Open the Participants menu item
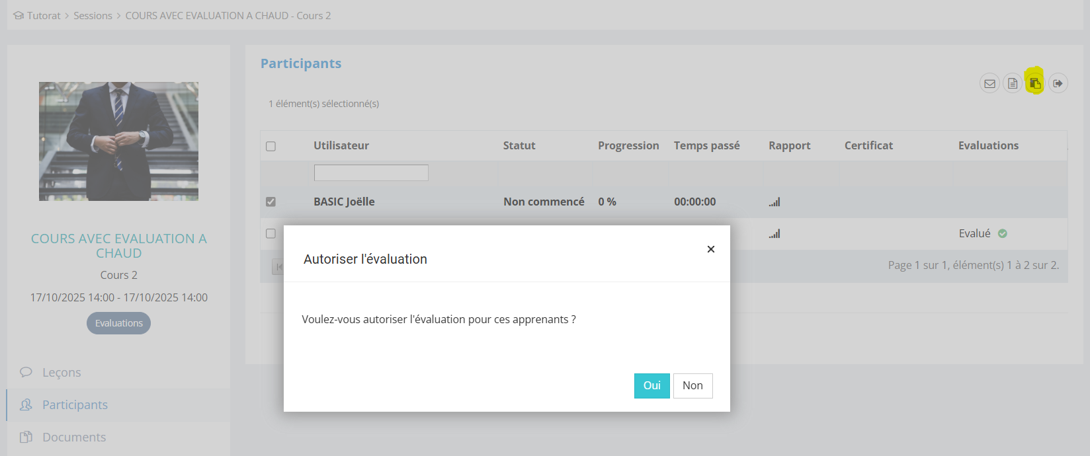 pyautogui.click(x=75, y=404)
